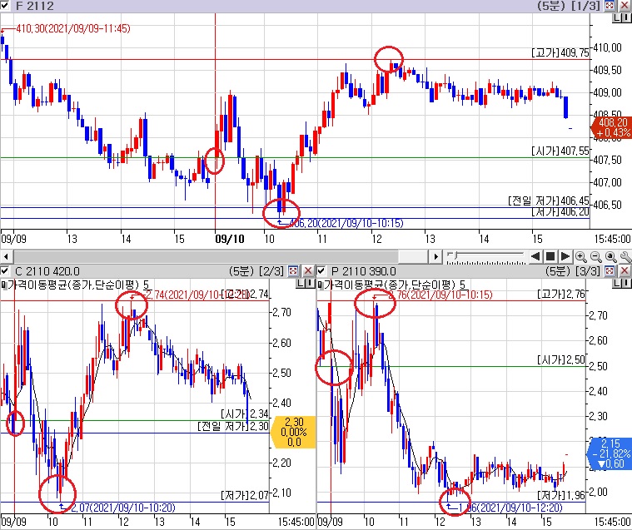Viewport: 632px width, 530px height.
Task: Click the C 2110 420.0 chart title
Action: coord(47,271)
